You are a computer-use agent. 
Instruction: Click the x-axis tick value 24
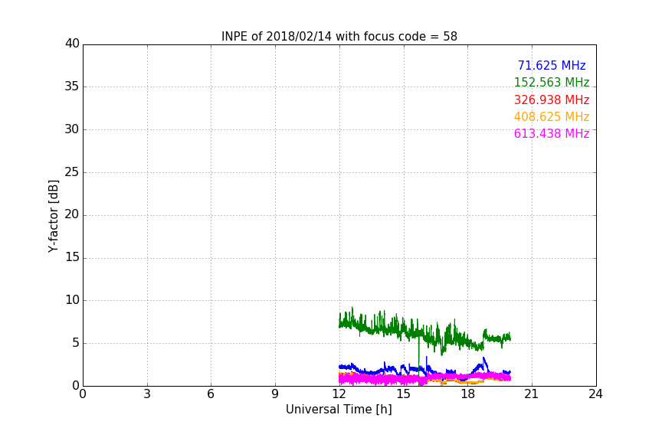click(595, 394)
